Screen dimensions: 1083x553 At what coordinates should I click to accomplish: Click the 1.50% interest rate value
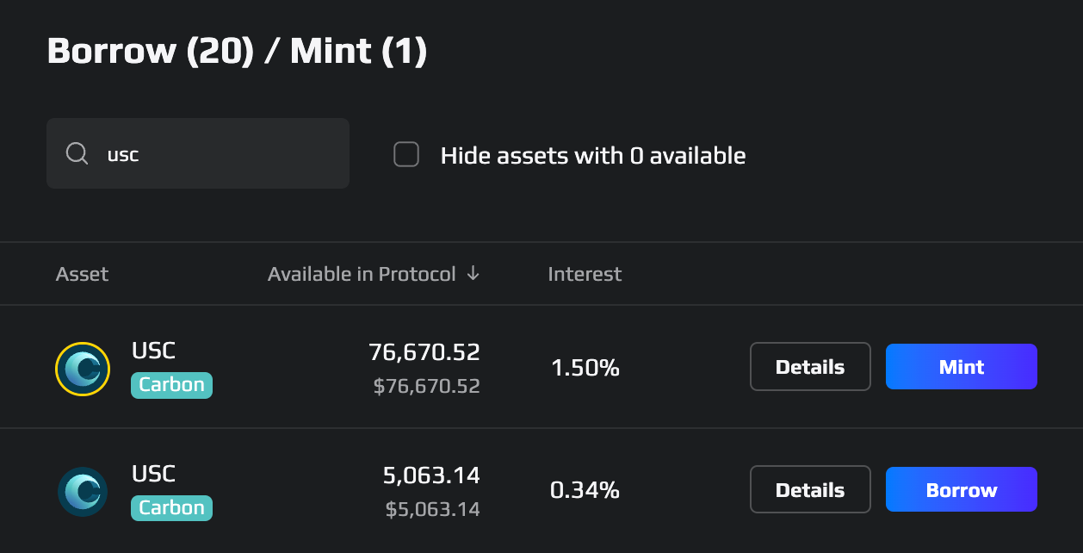[x=585, y=368]
